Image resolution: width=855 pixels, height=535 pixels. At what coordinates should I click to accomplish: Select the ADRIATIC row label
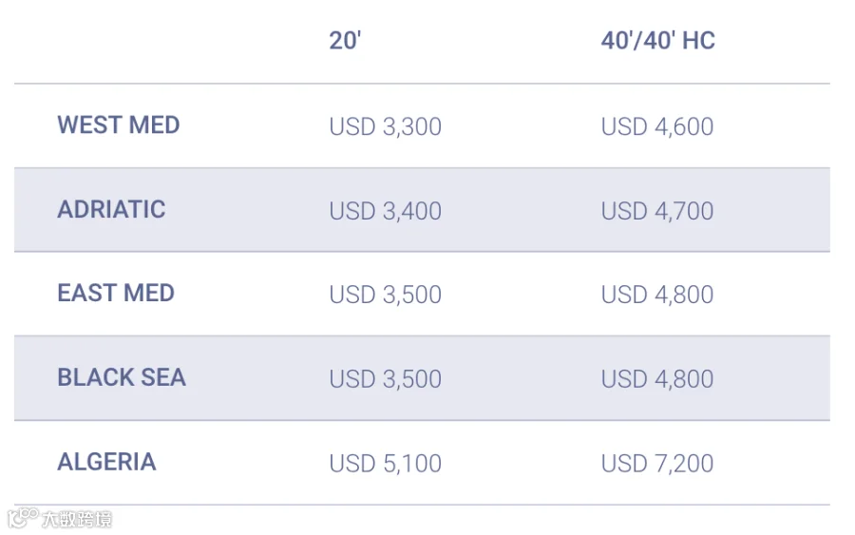(x=111, y=209)
